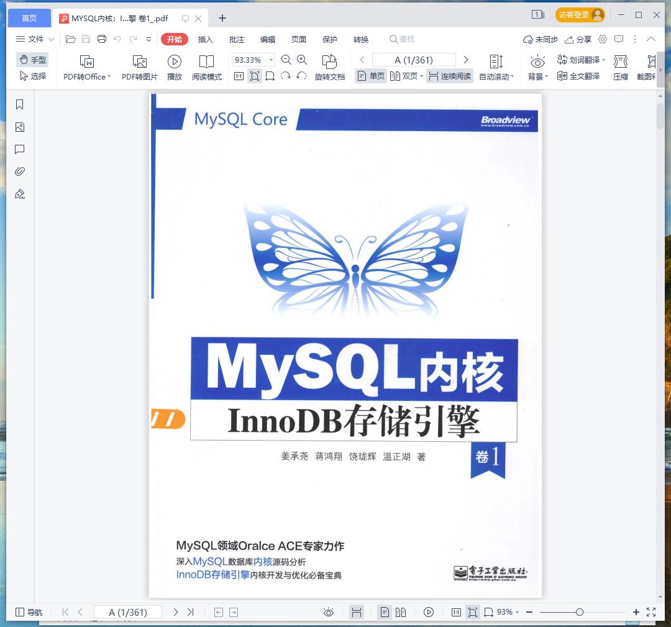The height and width of the screenshot is (627, 671).
Task: Start slideshow with 播放 button
Action: [x=174, y=68]
